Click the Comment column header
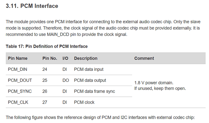This screenshot has width=209, height=123. click(x=144, y=58)
